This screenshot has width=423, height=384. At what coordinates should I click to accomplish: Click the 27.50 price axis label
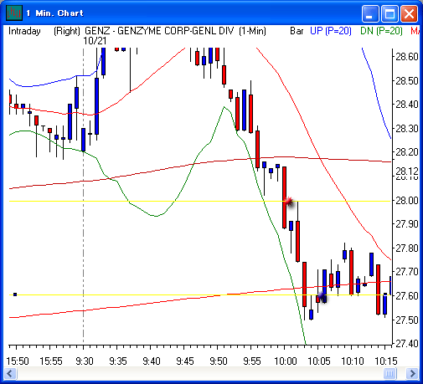coord(407,320)
